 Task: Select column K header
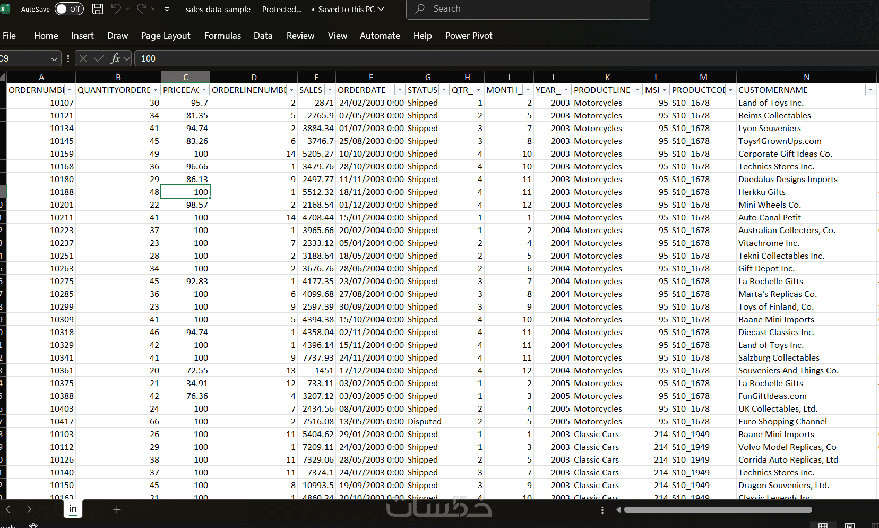click(x=607, y=77)
